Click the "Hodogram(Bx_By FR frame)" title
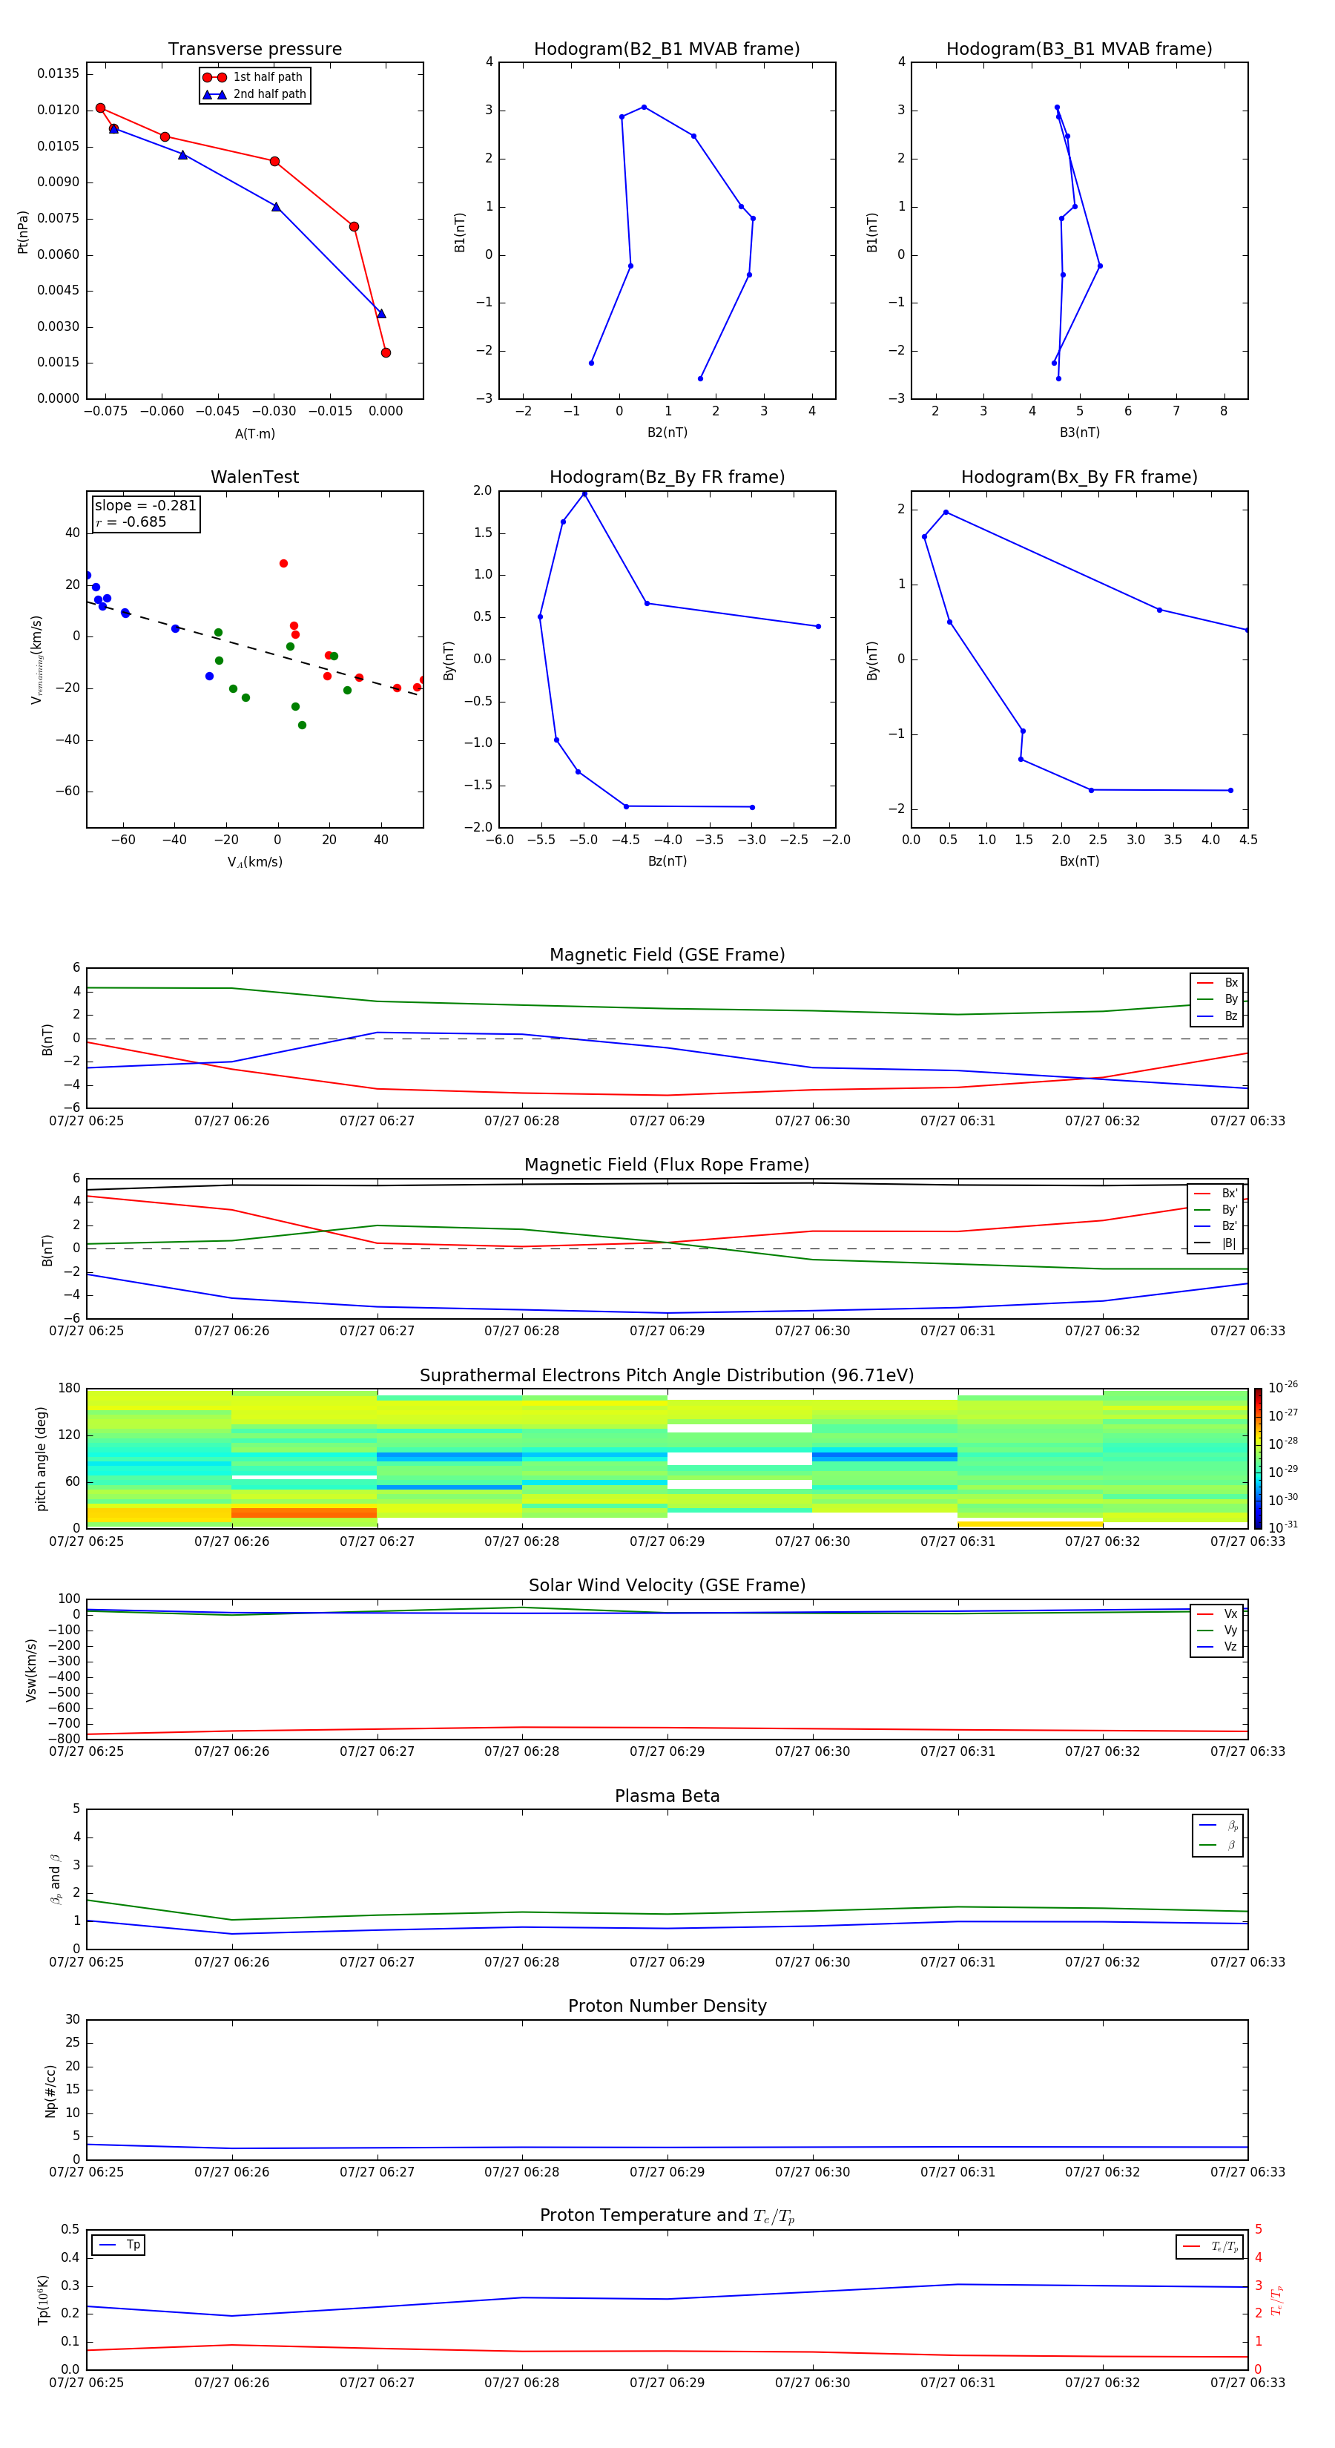The width and height of the screenshot is (1335, 2448). 1078,477
